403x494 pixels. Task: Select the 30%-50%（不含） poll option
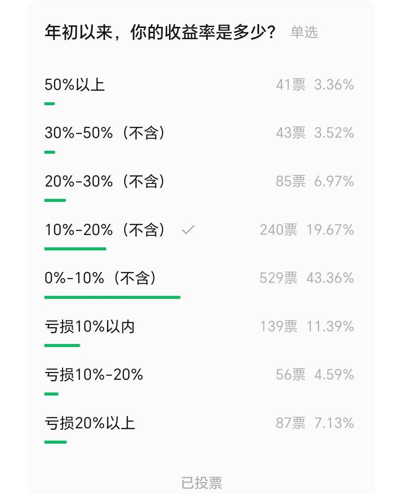click(104, 133)
